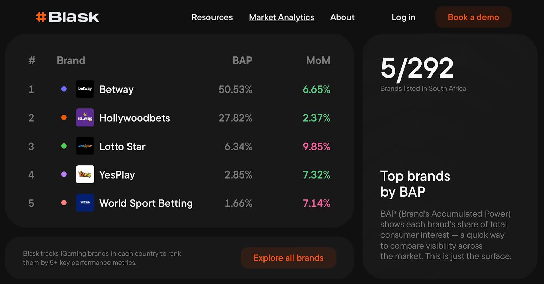Screen dimensions: 544x284
Task: Click the MoM column header
Action: coord(318,61)
